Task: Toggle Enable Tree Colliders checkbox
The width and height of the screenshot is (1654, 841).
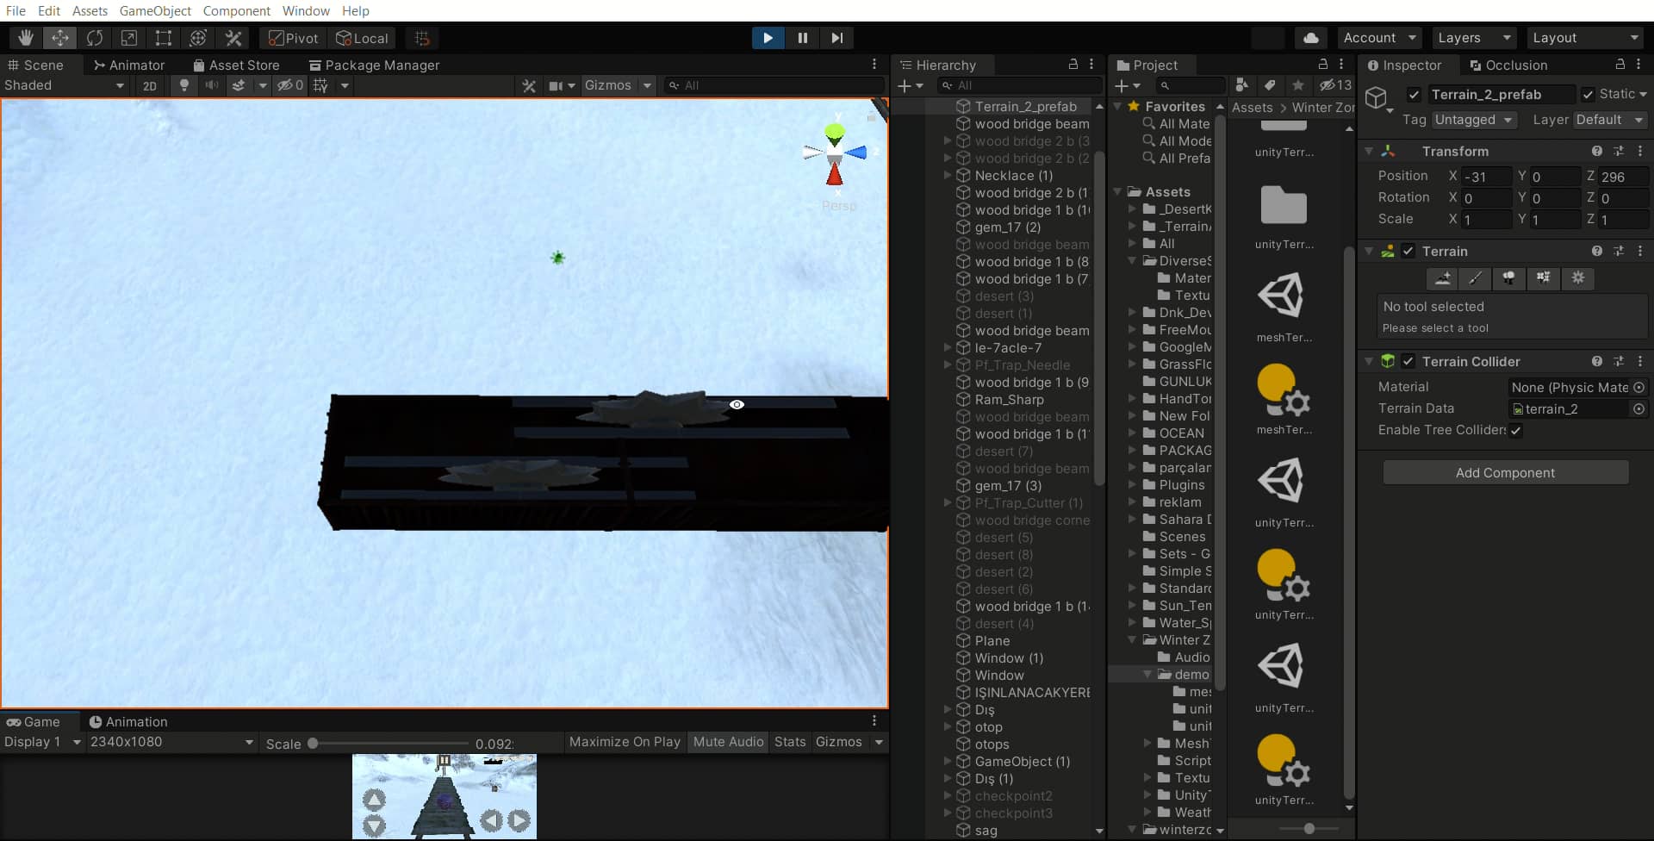Action: click(x=1516, y=431)
